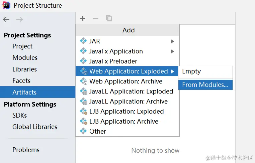Pick JavaEE Application: Archive entry
The width and height of the screenshot is (255, 163).
(127, 102)
